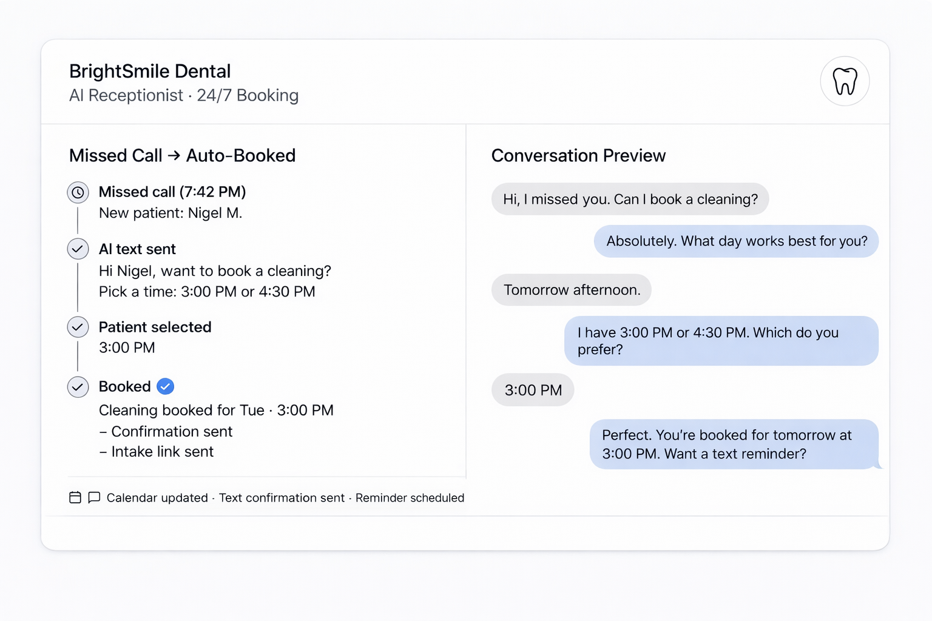Viewport: 932px width, 621px height.
Task: Click the tooth logo icon
Action: [845, 81]
